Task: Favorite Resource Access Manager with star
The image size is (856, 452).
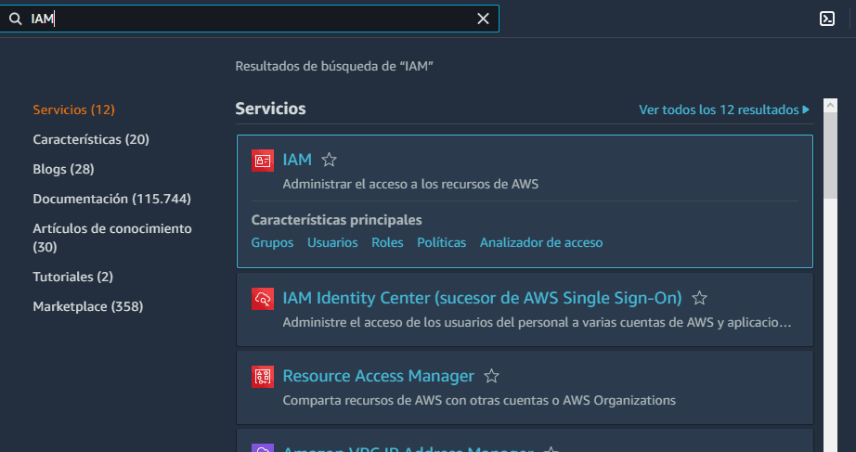Action: click(491, 376)
